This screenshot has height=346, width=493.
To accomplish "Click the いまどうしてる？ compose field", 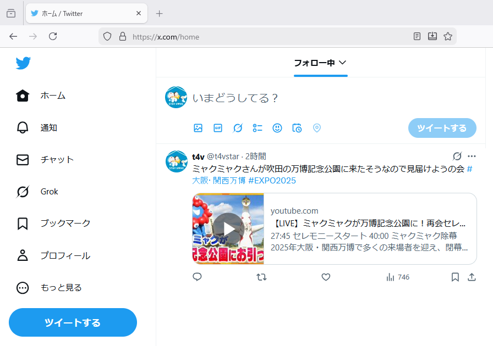I will point(330,98).
